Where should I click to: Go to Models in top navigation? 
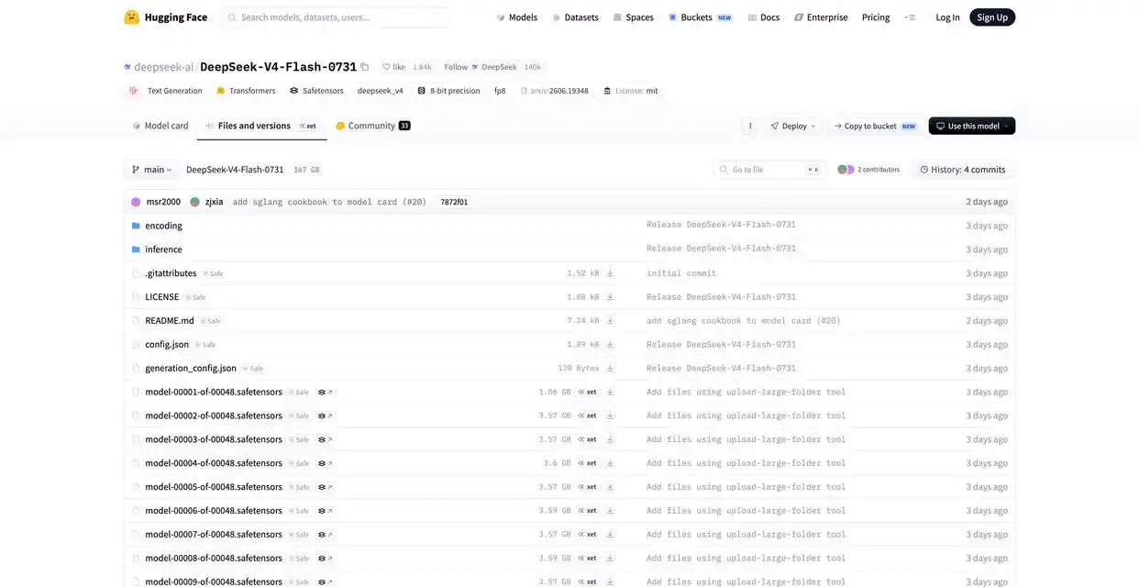click(517, 17)
